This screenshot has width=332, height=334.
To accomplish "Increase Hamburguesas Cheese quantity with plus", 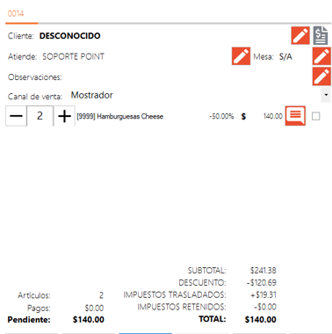I will click(x=64, y=116).
